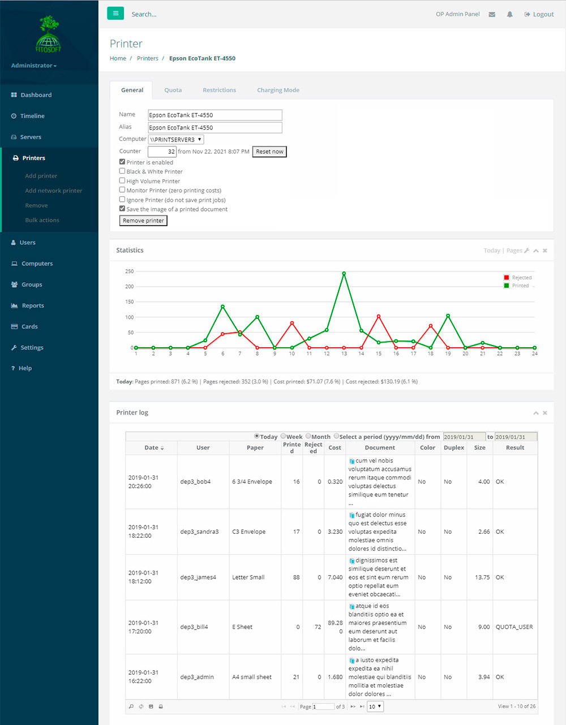Click the Logout link
Viewport: 566px width, 725px height.
click(539, 15)
